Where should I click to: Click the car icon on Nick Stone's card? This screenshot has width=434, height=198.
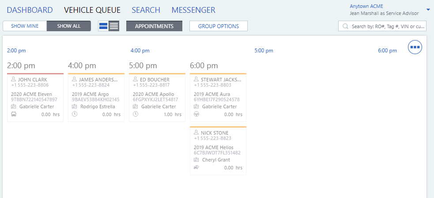(x=196, y=168)
